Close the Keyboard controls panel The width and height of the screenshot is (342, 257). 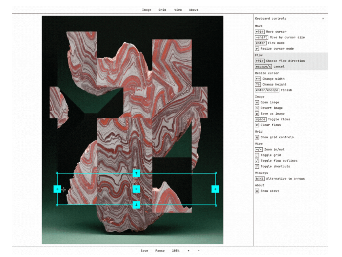[x=323, y=19]
